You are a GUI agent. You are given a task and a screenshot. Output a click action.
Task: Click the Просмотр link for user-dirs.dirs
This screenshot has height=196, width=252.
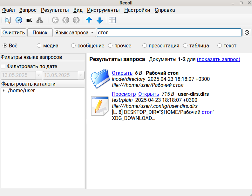click(124, 94)
